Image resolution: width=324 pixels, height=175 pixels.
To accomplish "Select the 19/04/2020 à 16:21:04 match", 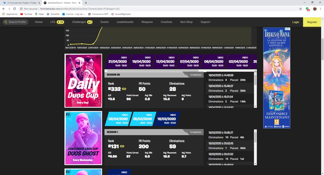I will point(230,99).
